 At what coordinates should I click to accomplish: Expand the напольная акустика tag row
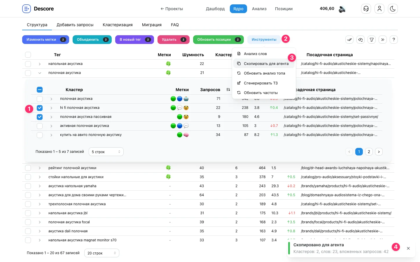point(40,64)
